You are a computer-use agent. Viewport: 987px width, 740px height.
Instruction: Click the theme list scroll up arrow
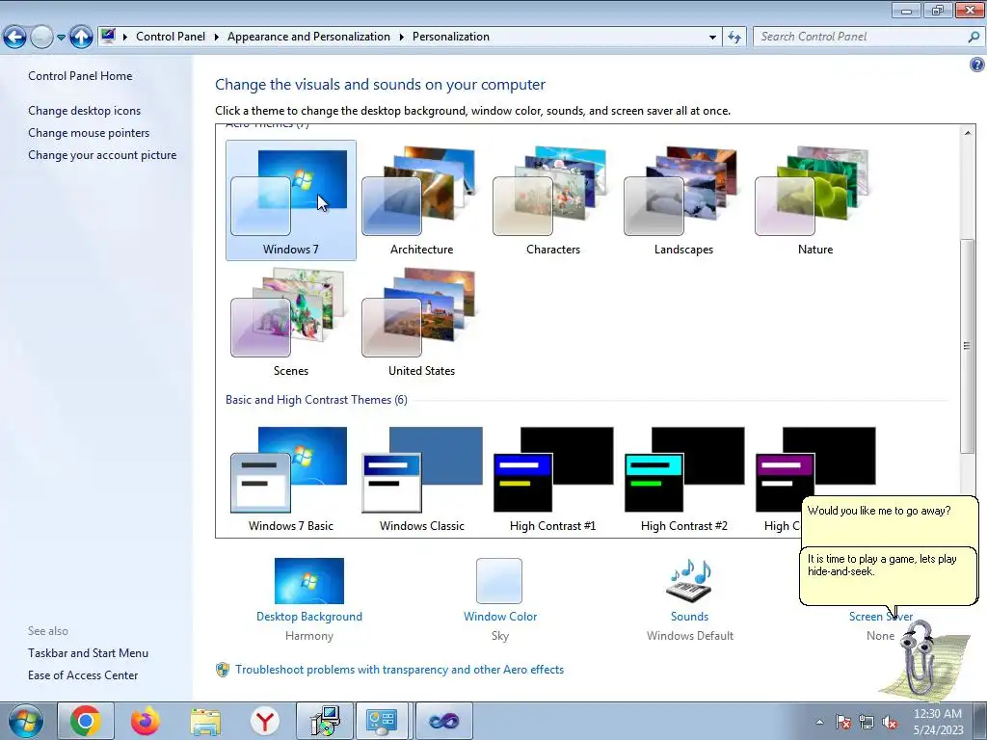click(x=968, y=133)
